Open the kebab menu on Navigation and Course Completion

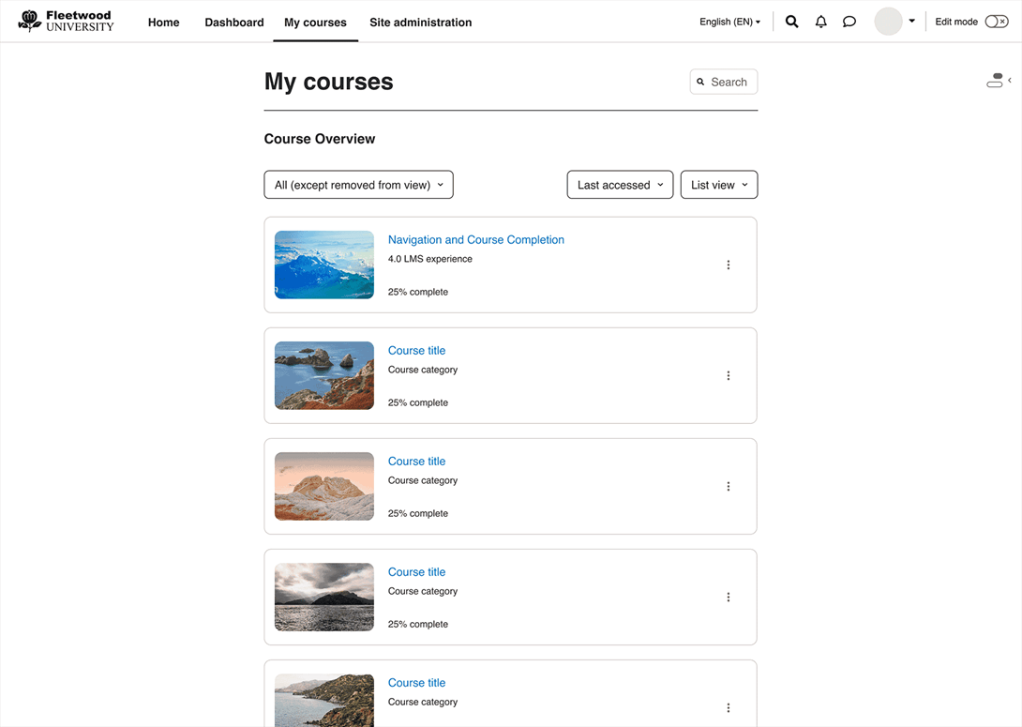coord(729,265)
